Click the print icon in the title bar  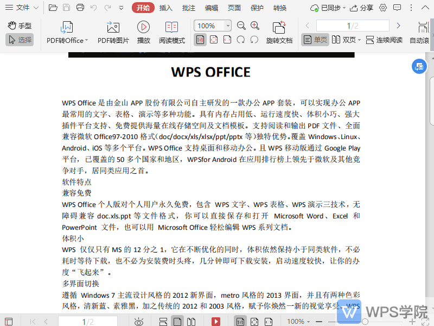coord(80,7)
